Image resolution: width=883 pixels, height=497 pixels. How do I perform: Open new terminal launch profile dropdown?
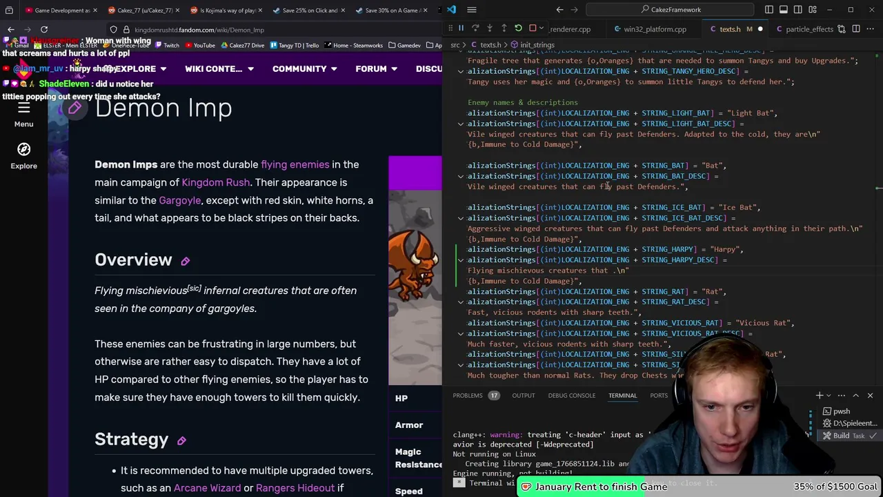point(829,396)
